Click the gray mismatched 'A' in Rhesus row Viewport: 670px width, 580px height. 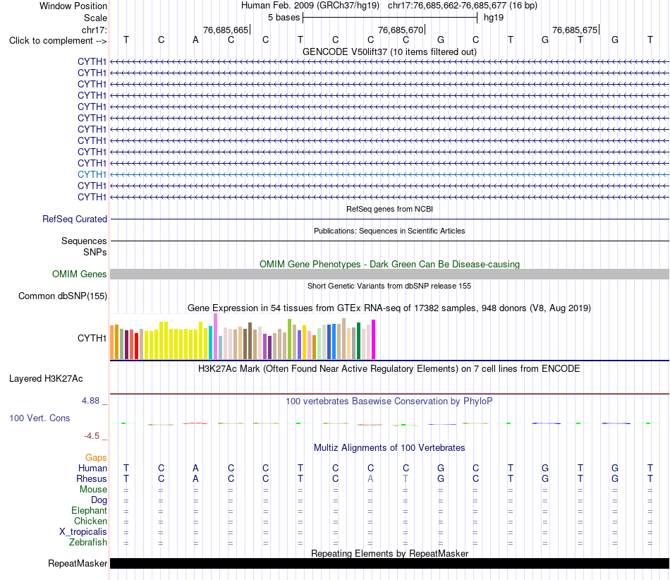370,478
